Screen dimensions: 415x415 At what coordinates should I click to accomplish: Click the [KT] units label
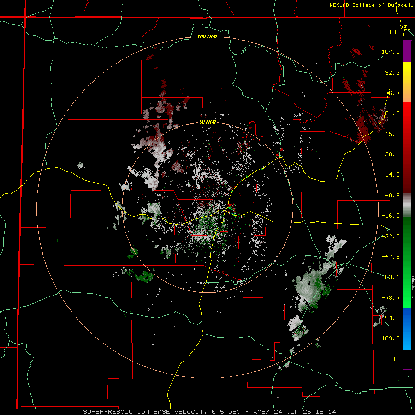point(394,32)
